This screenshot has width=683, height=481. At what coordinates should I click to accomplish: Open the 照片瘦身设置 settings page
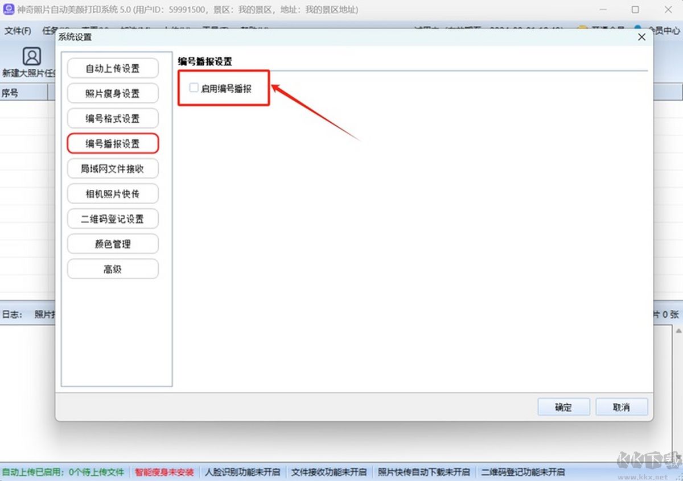tap(112, 93)
